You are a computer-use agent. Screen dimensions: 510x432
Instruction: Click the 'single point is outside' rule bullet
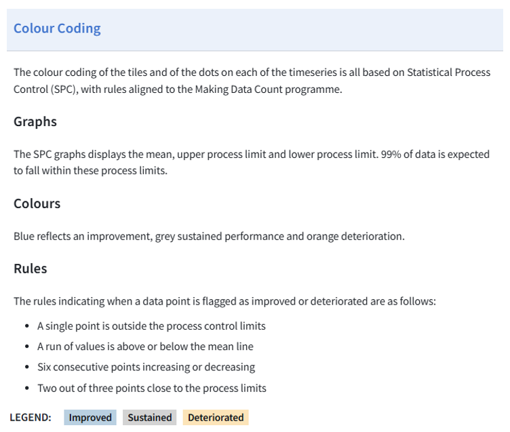(x=151, y=326)
